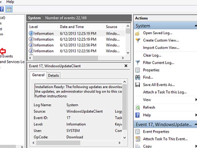Refresh the System log
Viewport: 197px width, 148px height.
tap(149, 107)
